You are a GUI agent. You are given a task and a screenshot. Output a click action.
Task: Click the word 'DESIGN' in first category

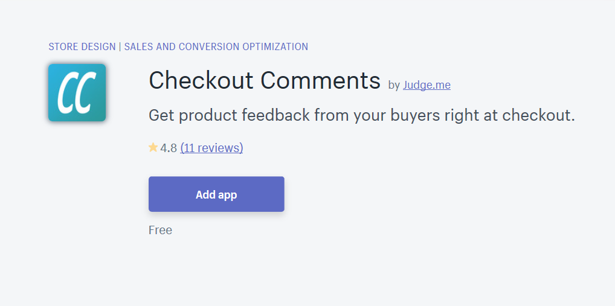point(98,46)
